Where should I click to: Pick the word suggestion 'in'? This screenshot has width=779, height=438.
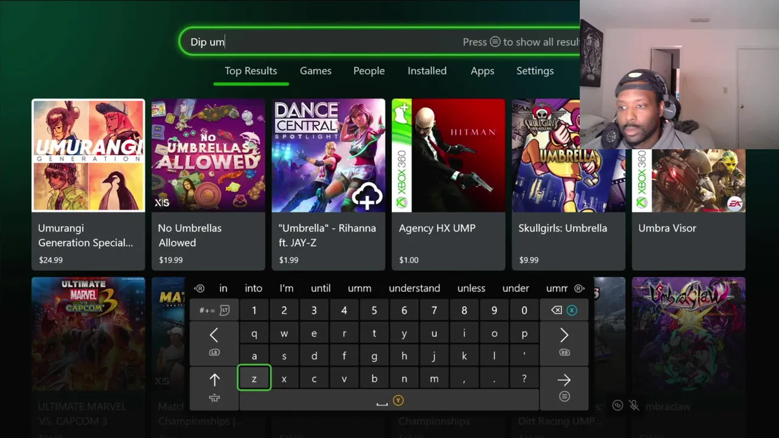[x=223, y=288]
